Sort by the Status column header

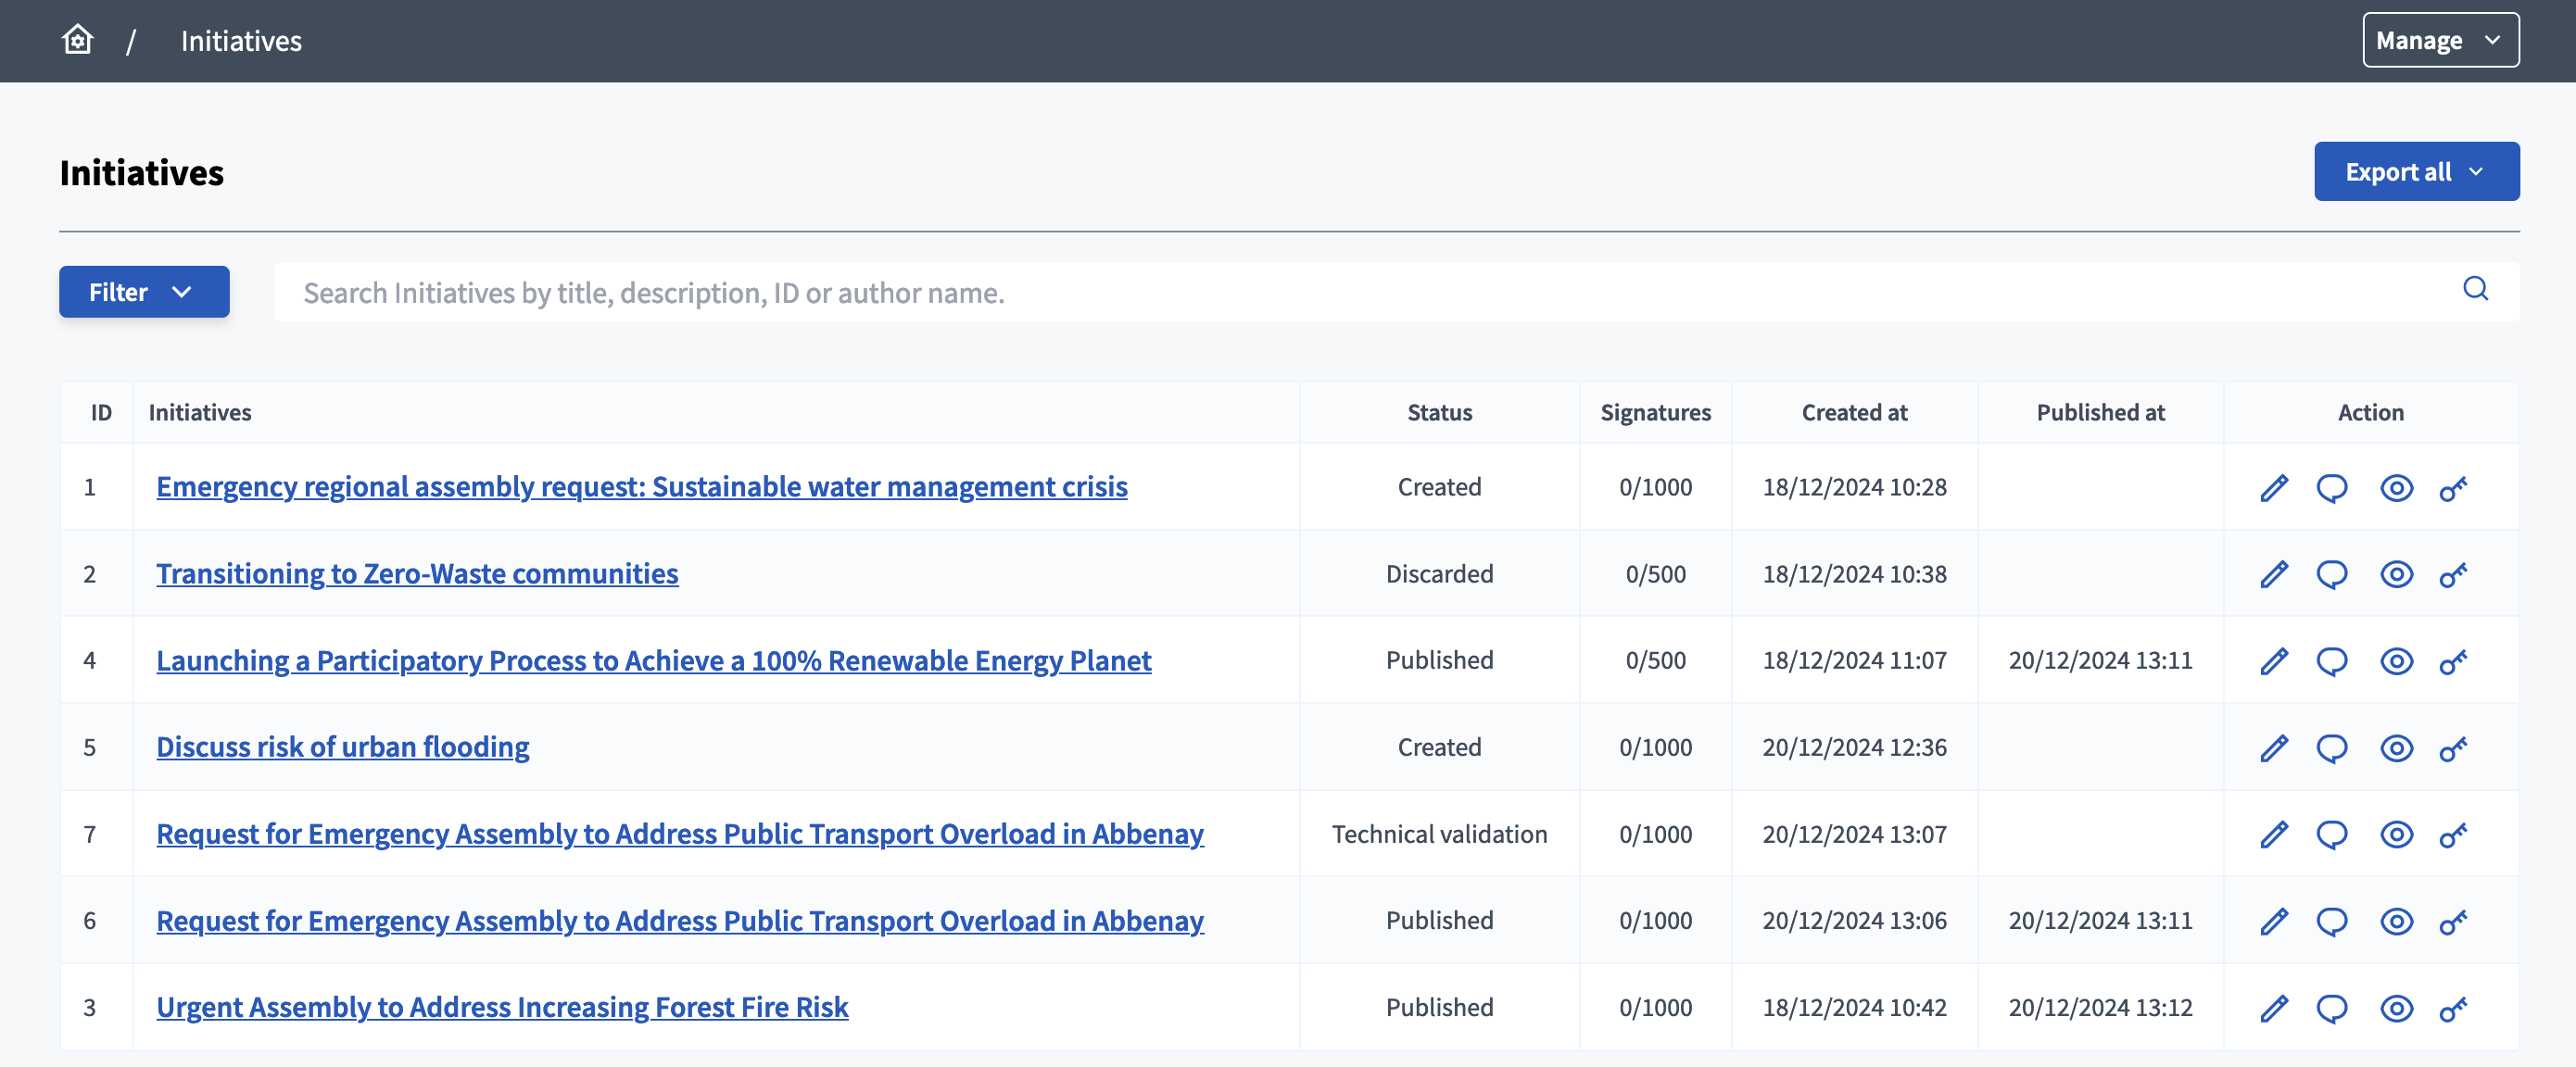click(1439, 412)
